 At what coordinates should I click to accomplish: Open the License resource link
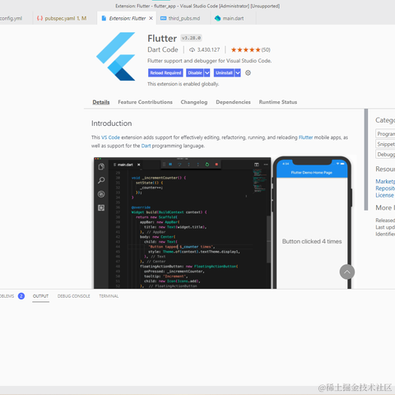pyautogui.click(x=384, y=195)
